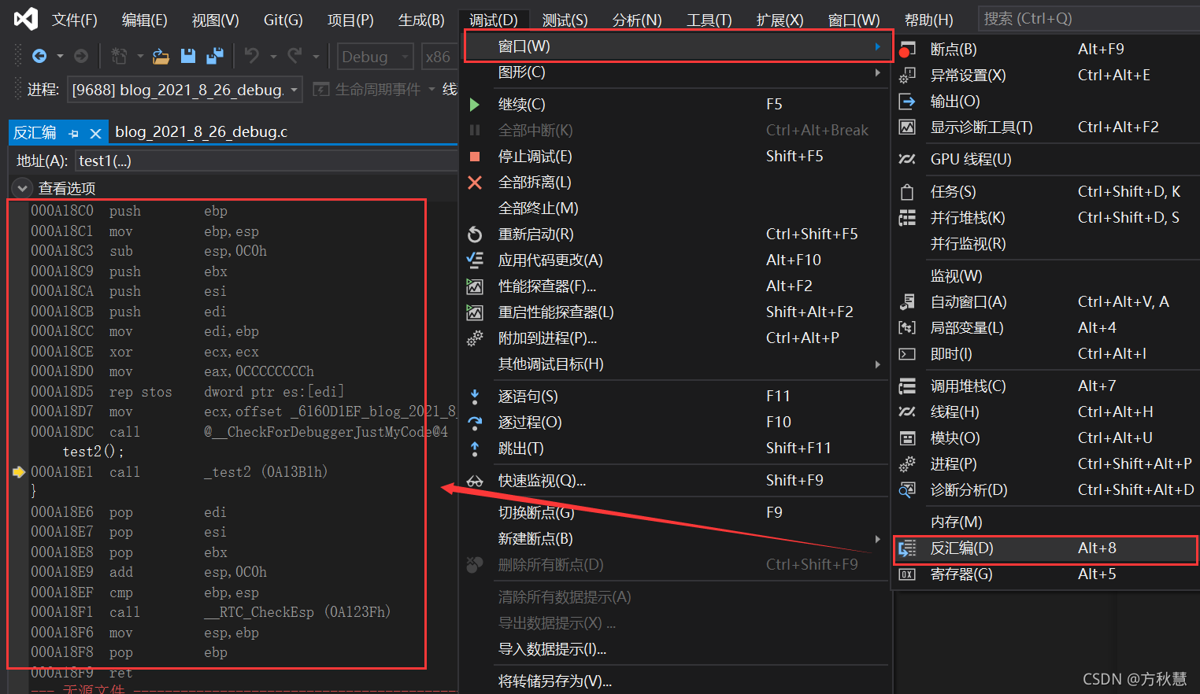
Task: Click the undo arrow icon
Action: click(252, 55)
